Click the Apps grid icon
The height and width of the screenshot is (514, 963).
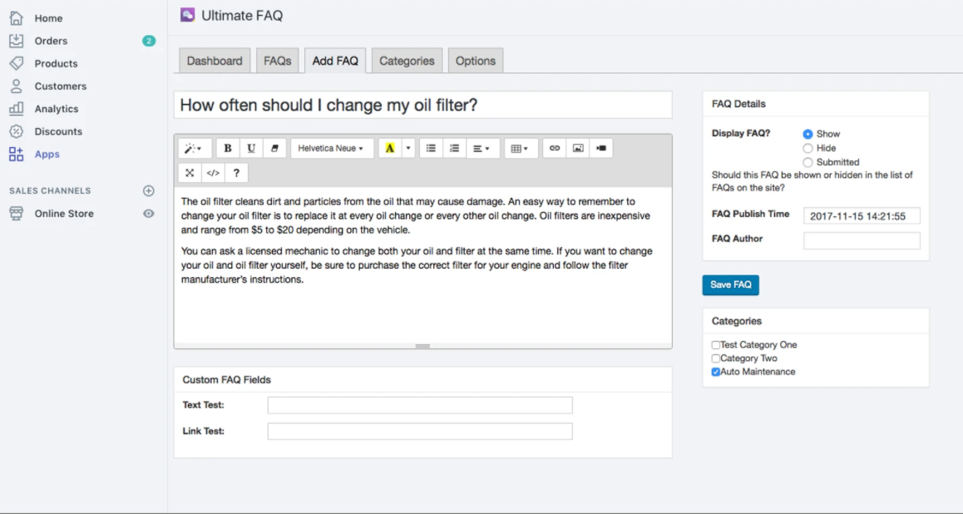(x=16, y=154)
